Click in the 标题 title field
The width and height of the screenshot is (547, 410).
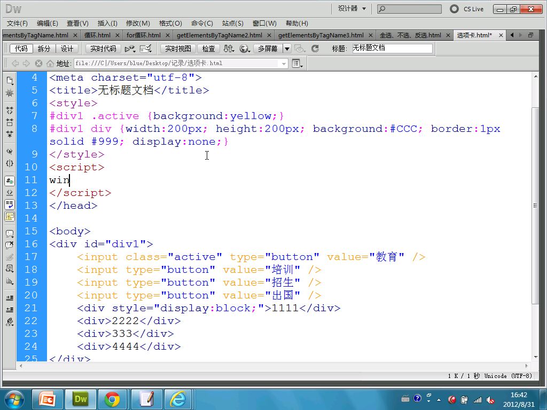pos(392,48)
